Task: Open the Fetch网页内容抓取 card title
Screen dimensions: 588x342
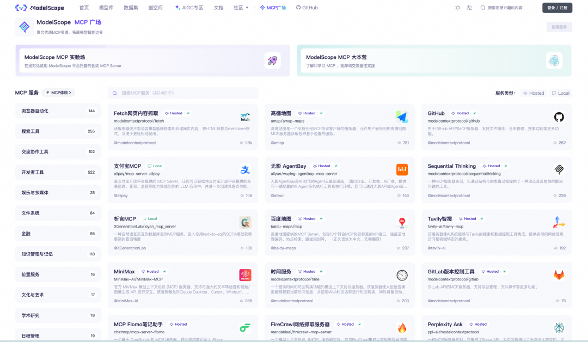Action: (136, 113)
